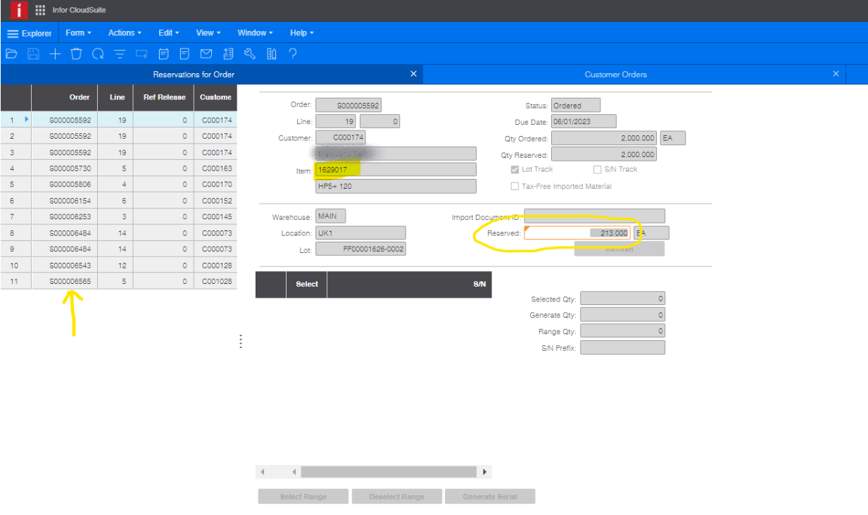
Task: Open help via question mark icon
Action: coord(293,54)
